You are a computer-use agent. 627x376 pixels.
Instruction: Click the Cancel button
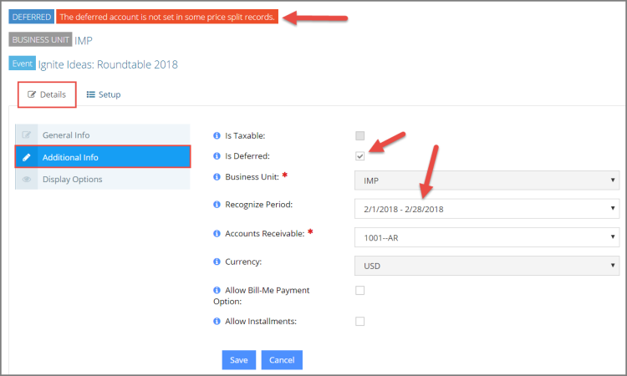(x=282, y=360)
